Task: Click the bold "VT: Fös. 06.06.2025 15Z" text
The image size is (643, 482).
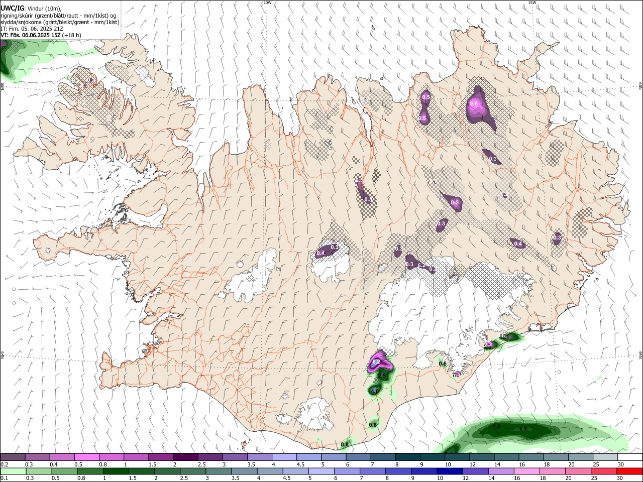Action: tap(31, 35)
